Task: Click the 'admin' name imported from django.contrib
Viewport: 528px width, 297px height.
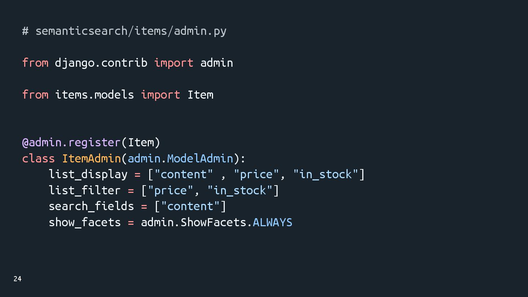Action: [x=216, y=63]
